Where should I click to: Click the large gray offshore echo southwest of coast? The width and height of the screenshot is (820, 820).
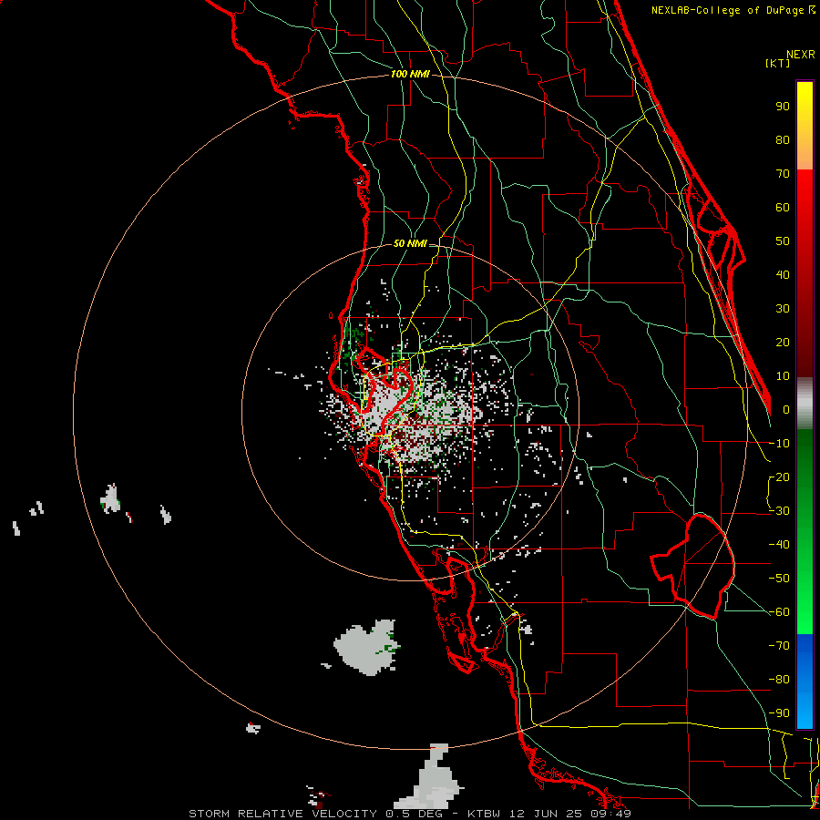point(367,648)
